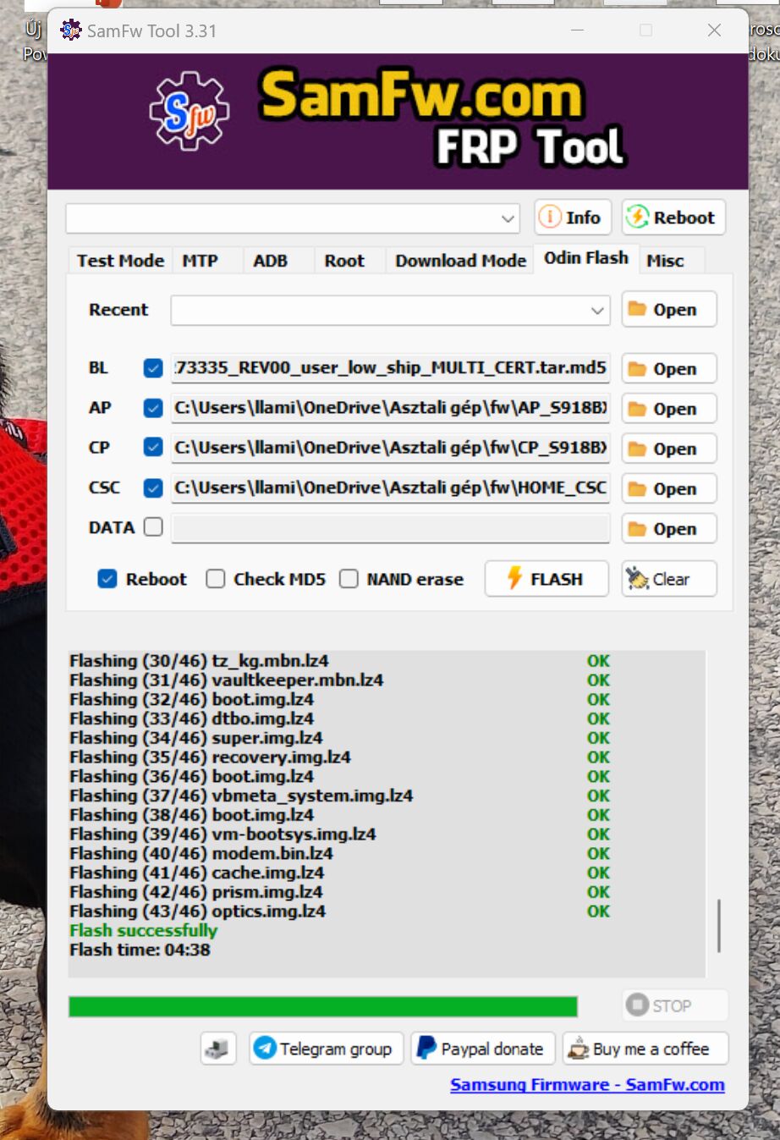Open file browser for BL row
Screen dimensions: 780x1140
669,369
